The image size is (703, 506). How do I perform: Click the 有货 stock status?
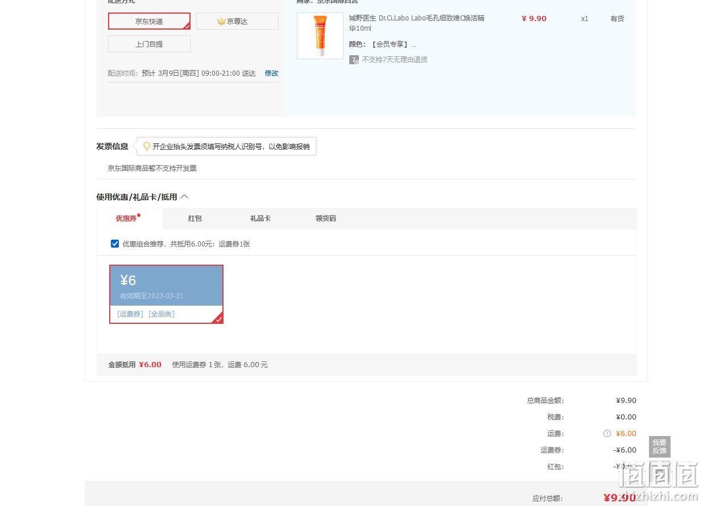[x=617, y=19]
